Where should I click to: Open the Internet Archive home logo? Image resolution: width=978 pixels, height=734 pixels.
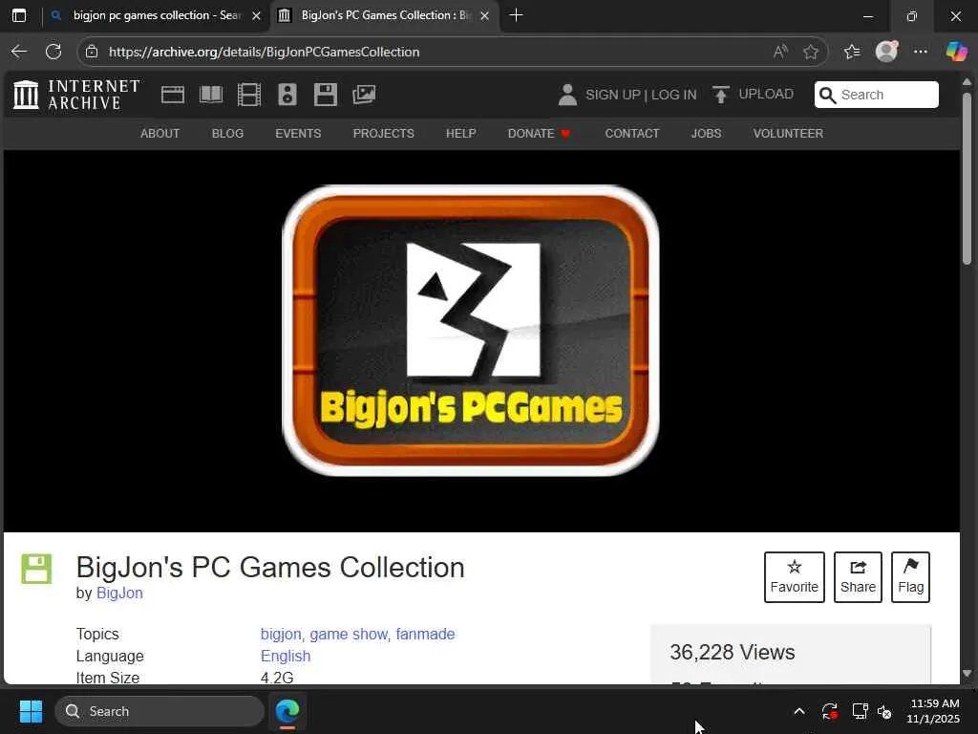(x=76, y=95)
